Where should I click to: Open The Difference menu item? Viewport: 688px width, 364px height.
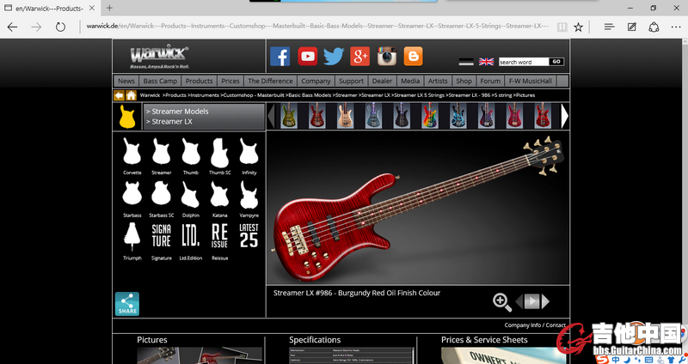(x=270, y=81)
